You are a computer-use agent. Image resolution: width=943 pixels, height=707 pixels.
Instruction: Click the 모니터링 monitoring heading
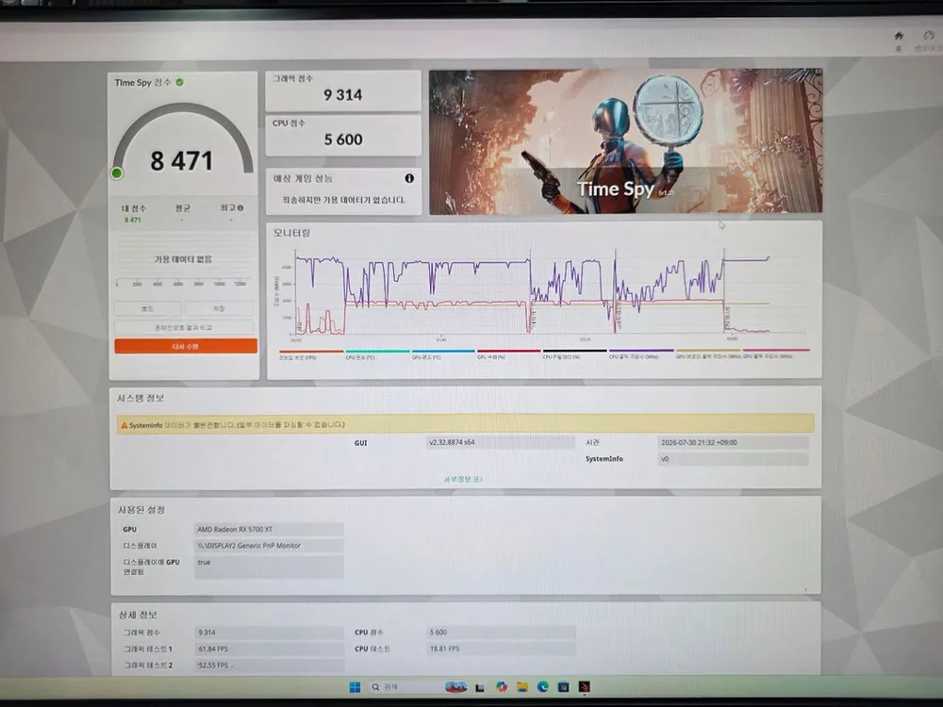[291, 233]
